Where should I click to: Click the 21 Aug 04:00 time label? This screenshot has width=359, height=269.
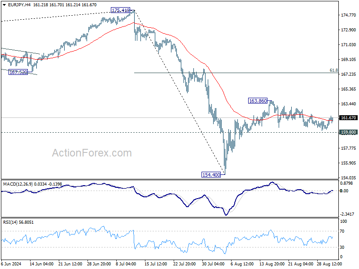[x=301, y=264]
